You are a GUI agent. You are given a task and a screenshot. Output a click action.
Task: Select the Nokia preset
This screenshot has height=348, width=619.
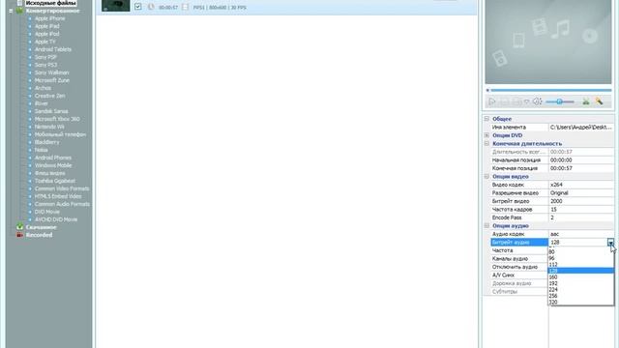[41, 150]
